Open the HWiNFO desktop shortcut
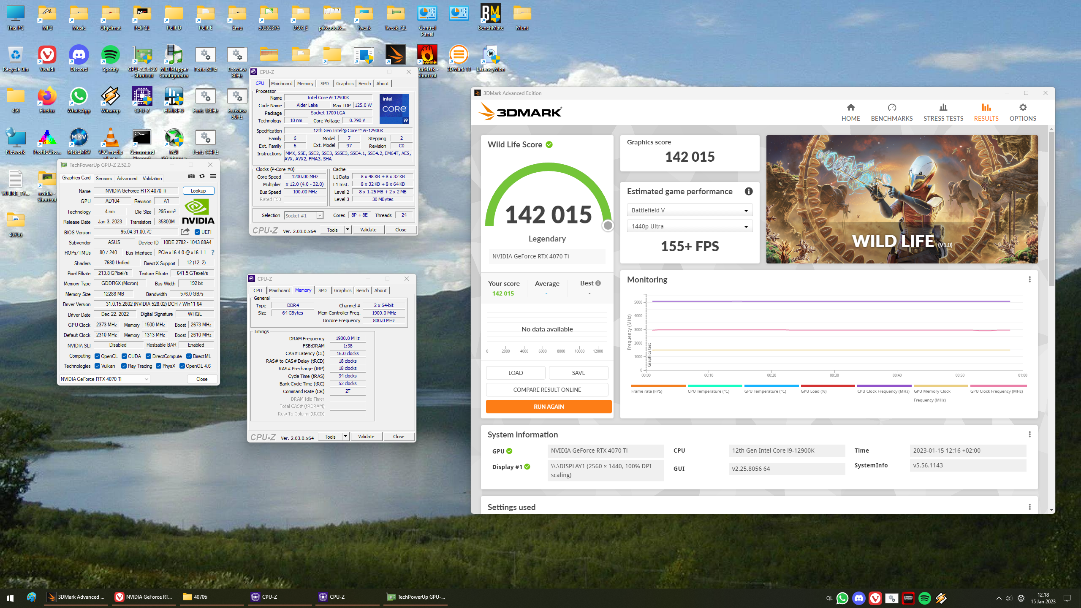 174,100
